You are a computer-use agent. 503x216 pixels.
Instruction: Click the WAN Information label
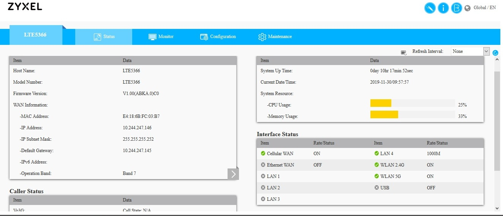pyautogui.click(x=30, y=105)
